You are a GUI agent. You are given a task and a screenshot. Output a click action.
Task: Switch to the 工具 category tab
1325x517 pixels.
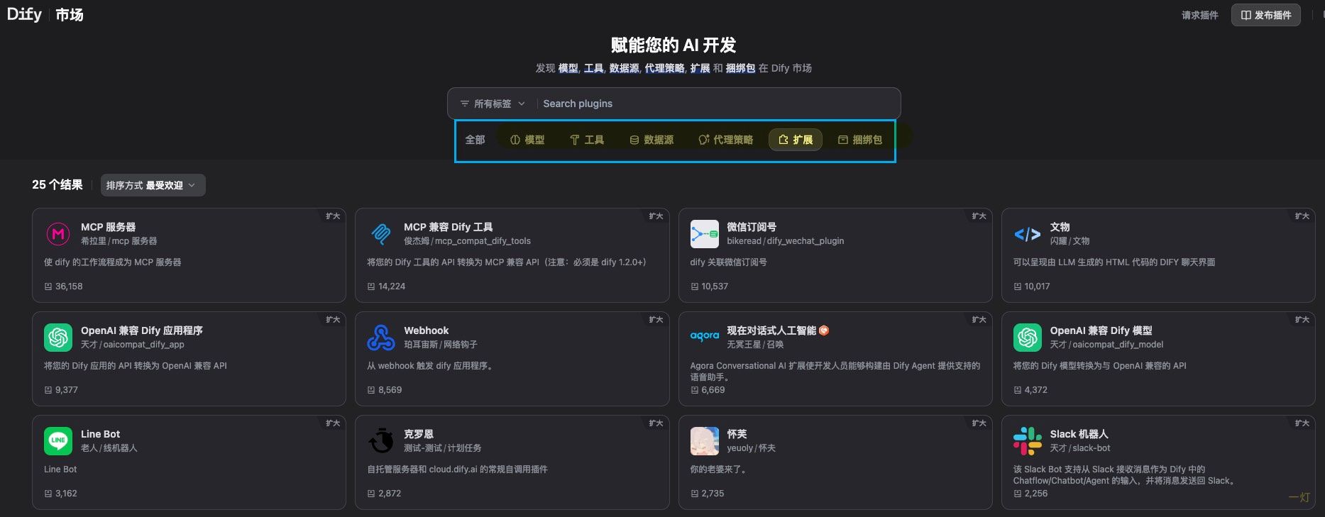(587, 140)
